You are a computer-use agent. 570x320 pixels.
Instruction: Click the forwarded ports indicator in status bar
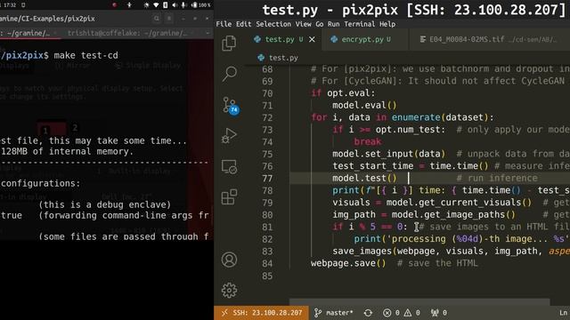pos(439,313)
